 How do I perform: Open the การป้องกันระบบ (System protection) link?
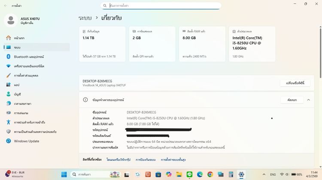pos(146,159)
